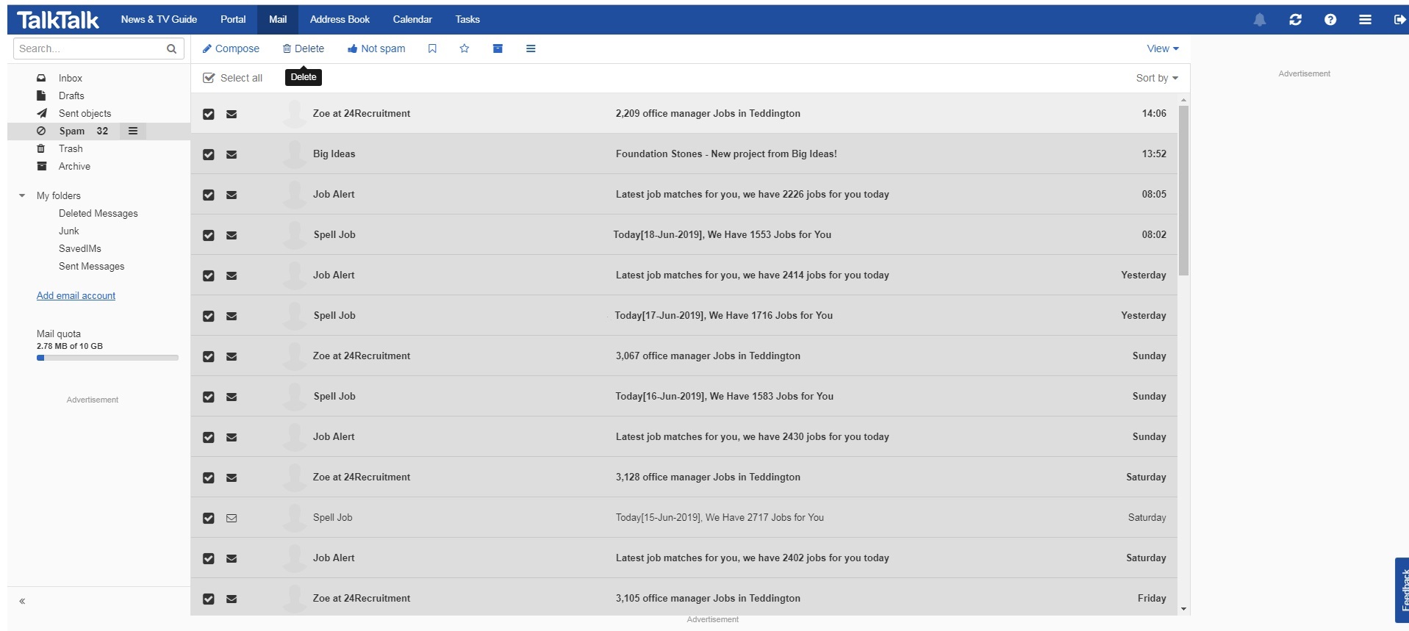The height and width of the screenshot is (631, 1409).
Task: Uncheck the 2226 jobs Job Alert checkbox
Action: [x=209, y=195]
